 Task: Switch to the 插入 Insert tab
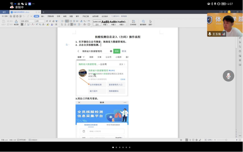(43, 16)
